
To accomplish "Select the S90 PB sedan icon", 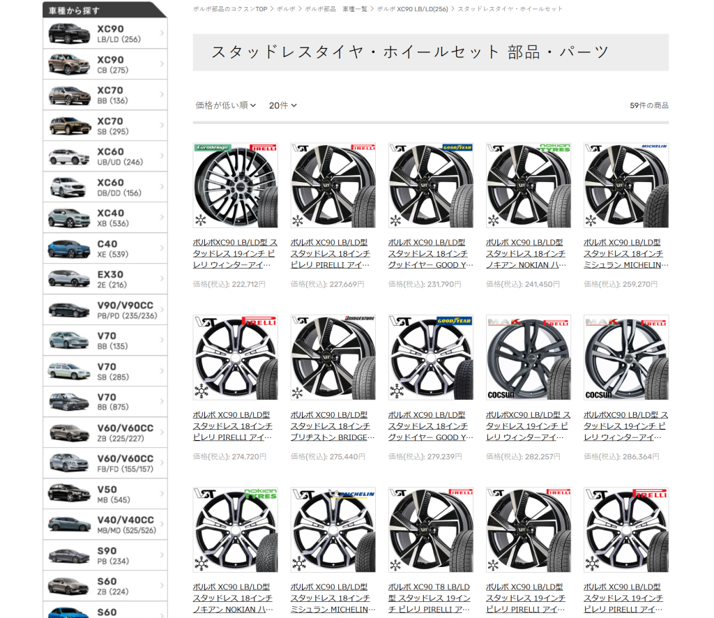I will pos(69,556).
